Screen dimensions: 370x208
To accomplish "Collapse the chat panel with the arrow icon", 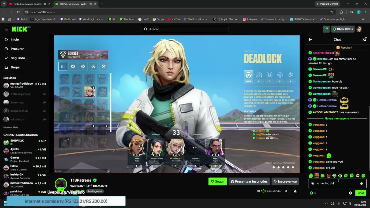I will pos(310,40).
